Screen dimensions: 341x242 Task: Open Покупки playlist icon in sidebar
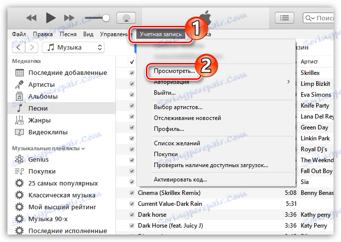coord(19,172)
